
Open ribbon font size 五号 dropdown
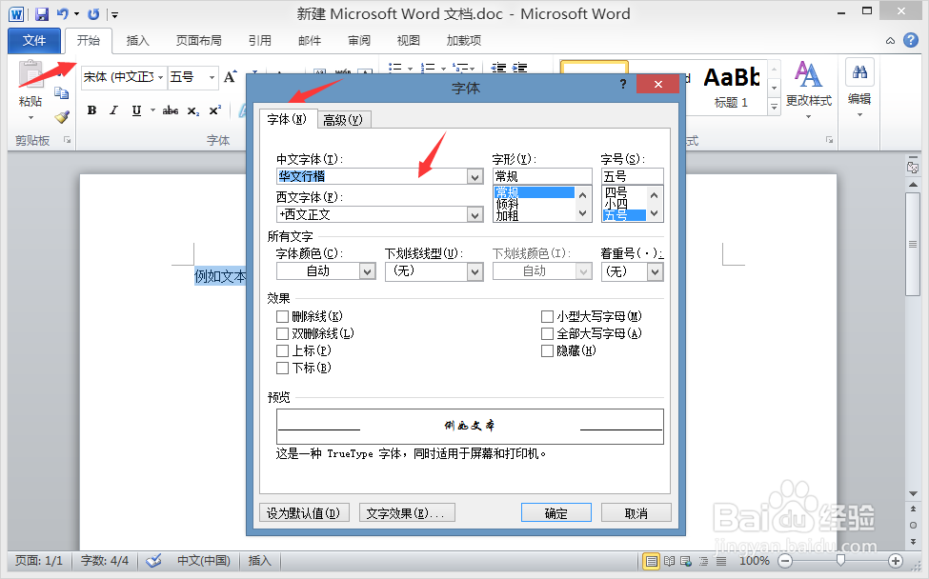coord(212,77)
